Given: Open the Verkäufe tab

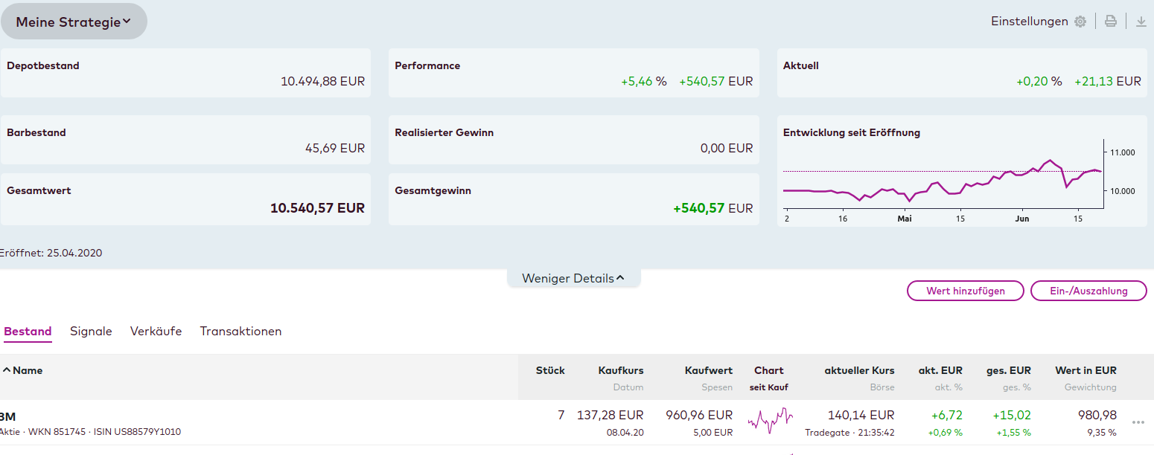Looking at the screenshot, I should pyautogui.click(x=156, y=332).
